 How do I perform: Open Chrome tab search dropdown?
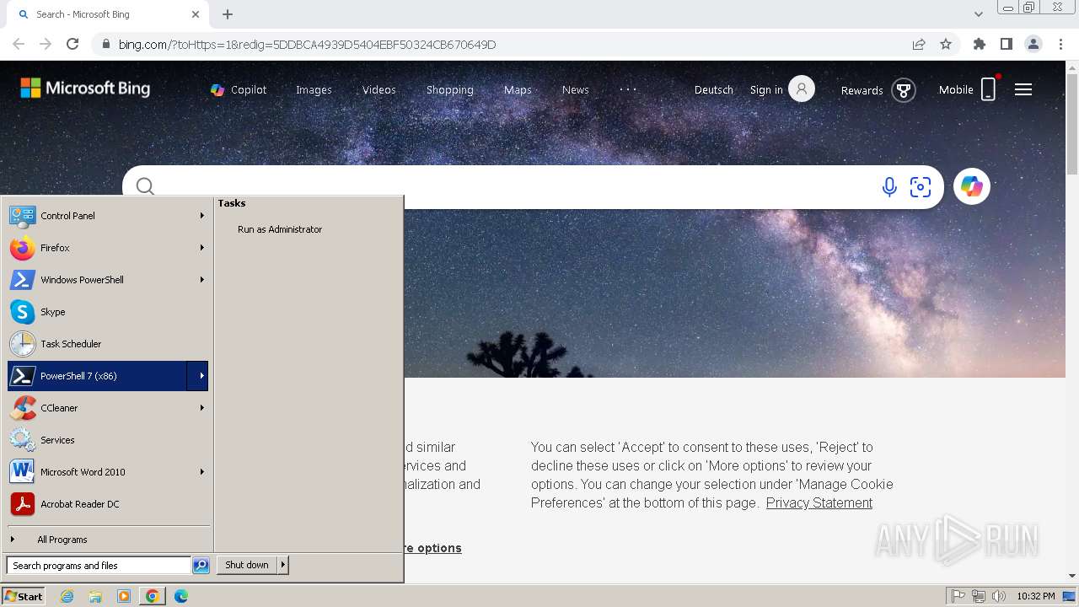coord(979,14)
